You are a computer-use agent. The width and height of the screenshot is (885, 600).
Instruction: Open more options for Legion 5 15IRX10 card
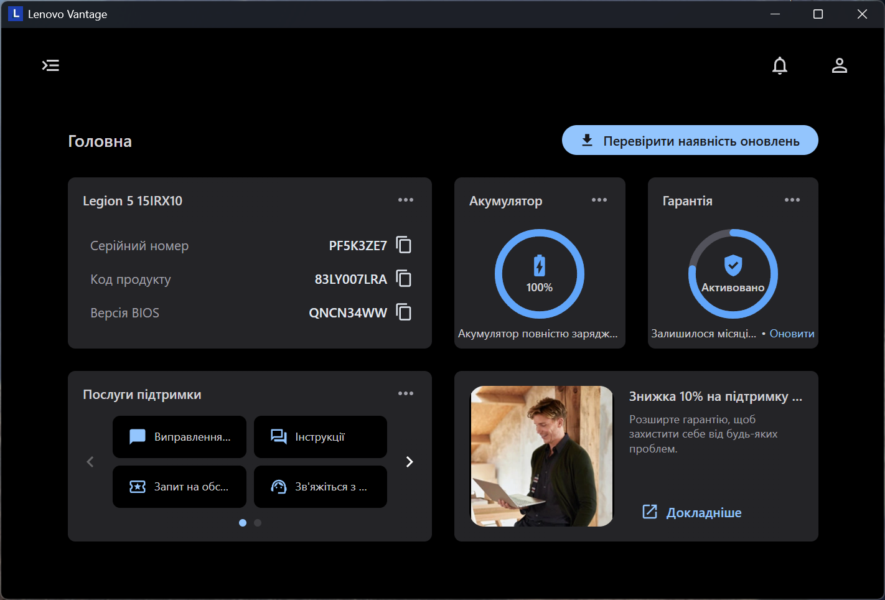[406, 200]
